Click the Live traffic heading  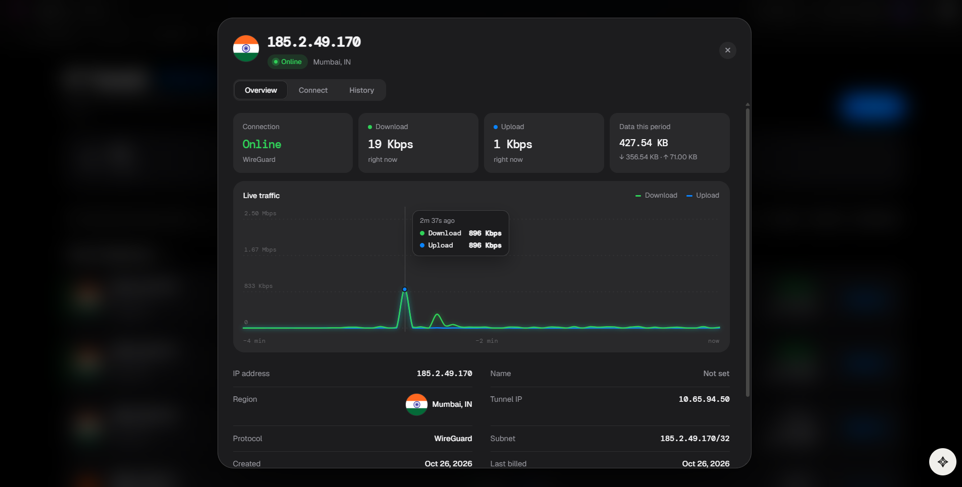(261, 196)
